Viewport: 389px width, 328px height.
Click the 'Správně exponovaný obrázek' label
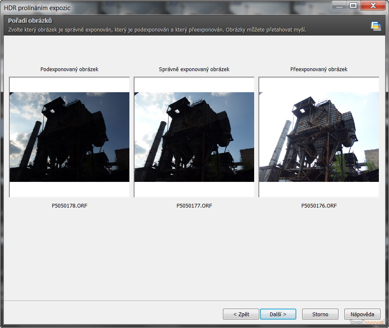[x=194, y=69]
